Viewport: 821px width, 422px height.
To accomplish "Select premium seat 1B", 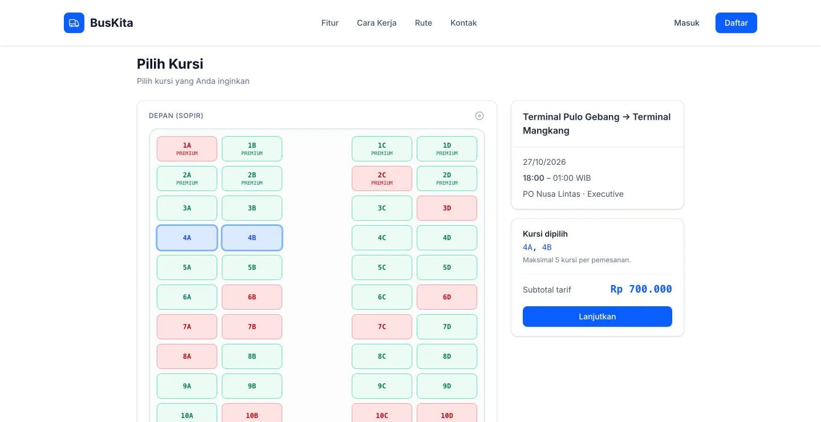I will (252, 149).
